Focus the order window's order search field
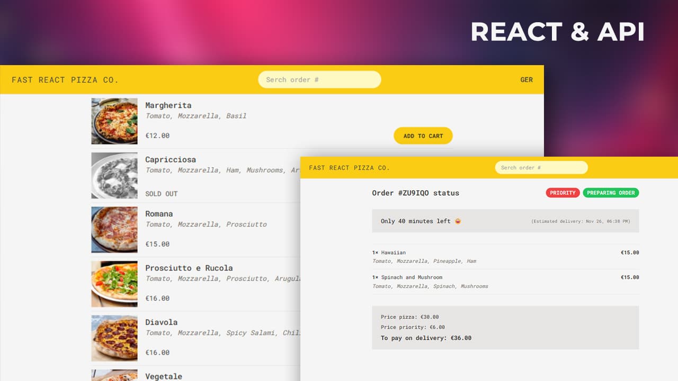Screen dimensions: 678x381 click(x=541, y=167)
